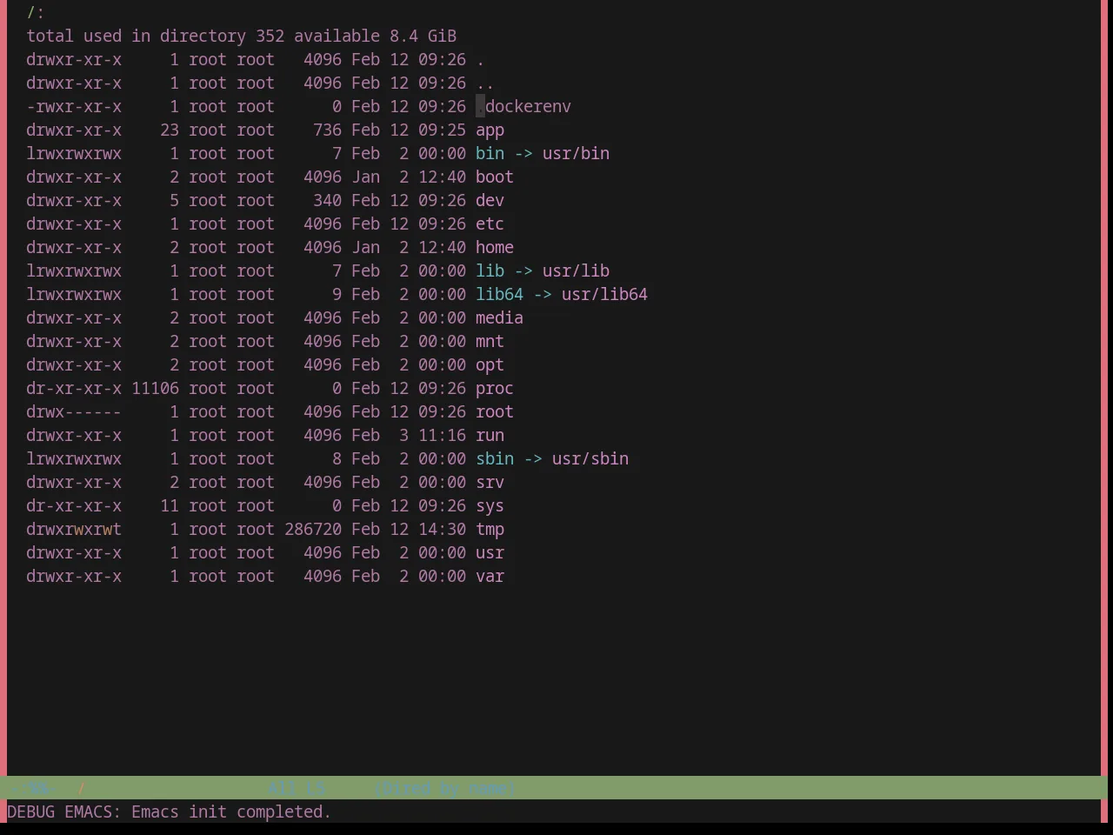Open the etc directory entry
This screenshot has width=1113, height=835.
pos(490,224)
